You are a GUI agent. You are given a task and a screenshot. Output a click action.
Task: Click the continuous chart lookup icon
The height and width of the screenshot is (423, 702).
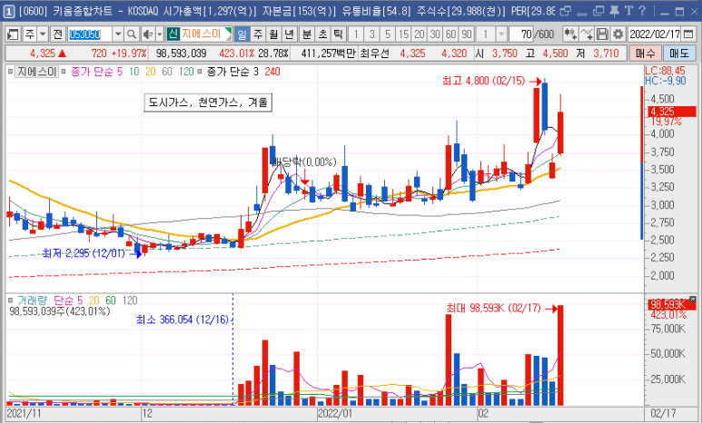(x=570, y=34)
